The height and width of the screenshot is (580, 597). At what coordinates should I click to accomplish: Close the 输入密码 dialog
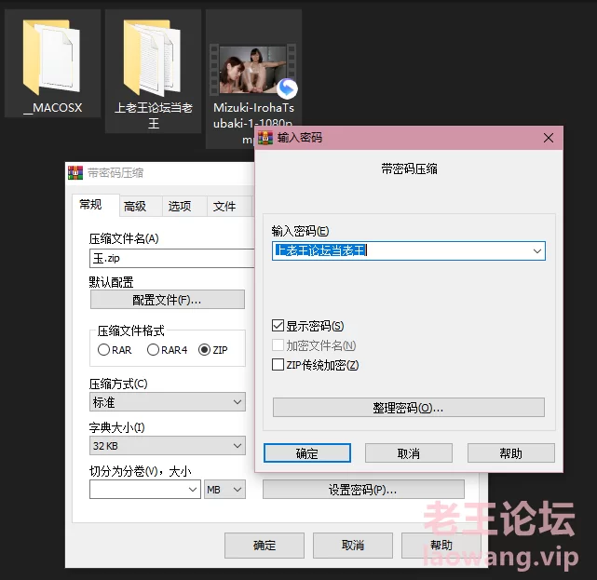point(549,138)
